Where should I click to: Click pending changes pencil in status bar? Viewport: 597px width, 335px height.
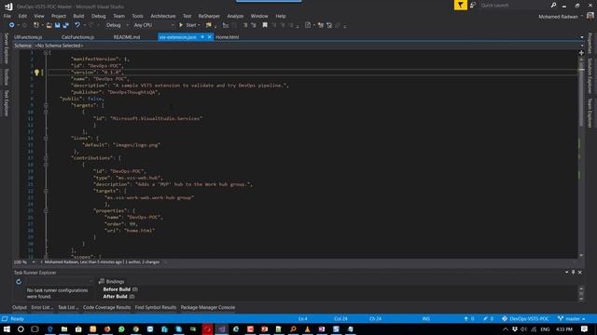pyautogui.click(x=489, y=318)
